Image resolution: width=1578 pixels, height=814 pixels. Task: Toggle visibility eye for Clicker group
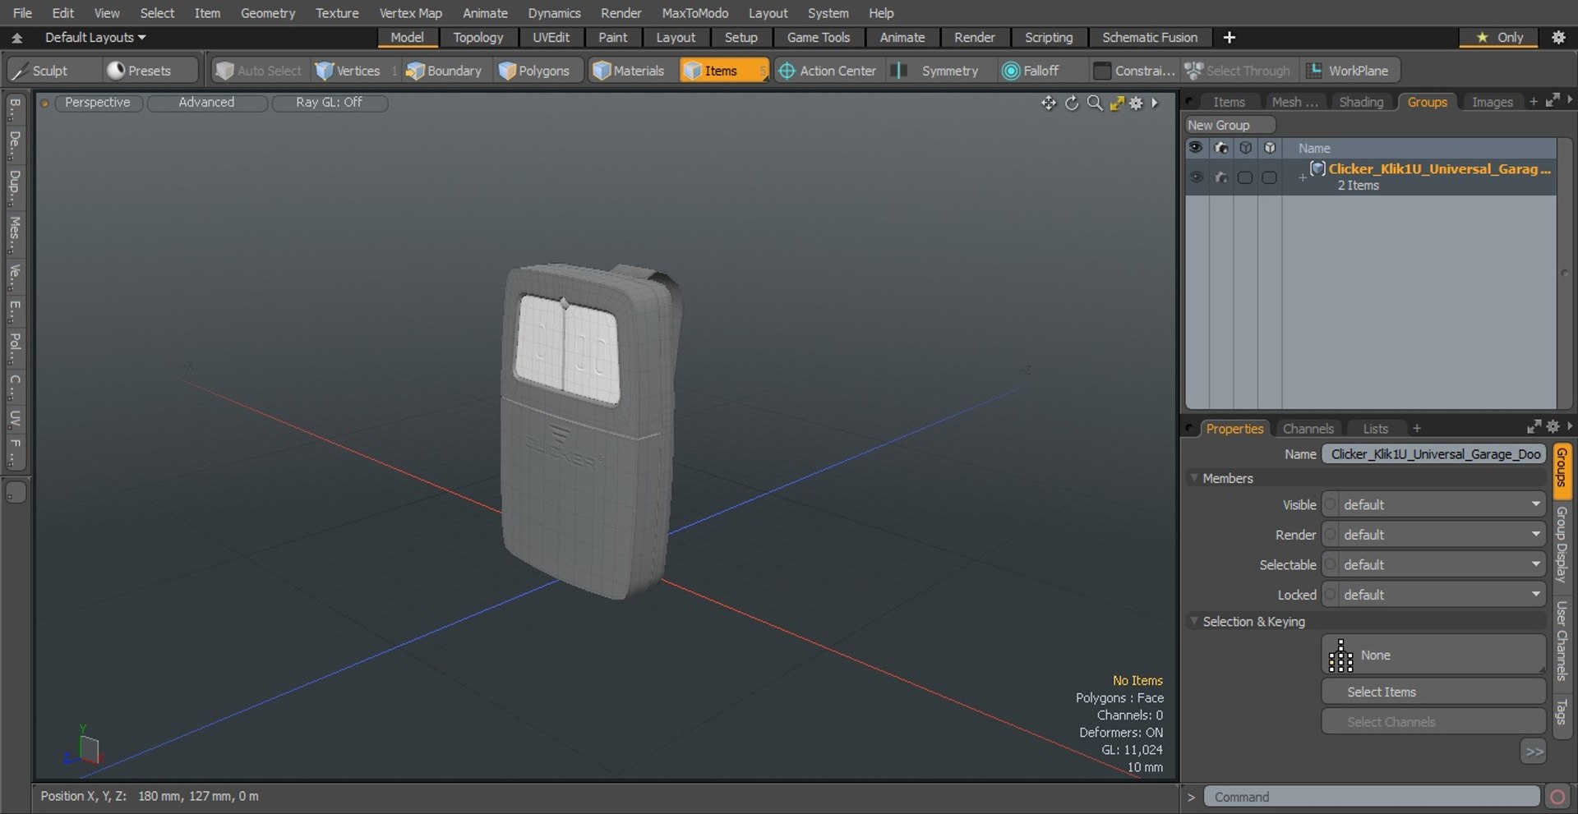tap(1196, 177)
